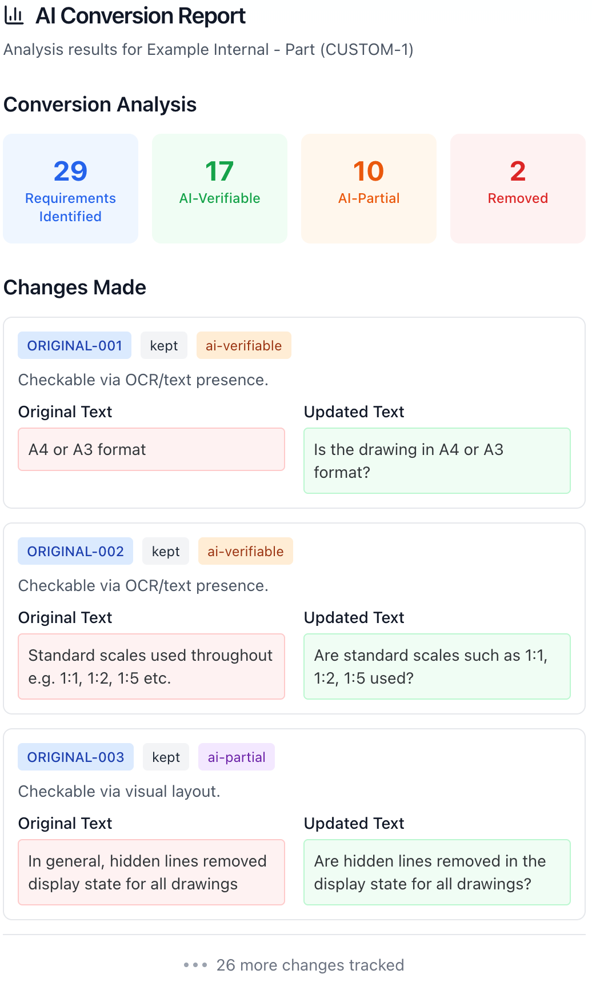Click the kept tag on ORIGINAL-001
592x998 pixels.
pos(164,346)
